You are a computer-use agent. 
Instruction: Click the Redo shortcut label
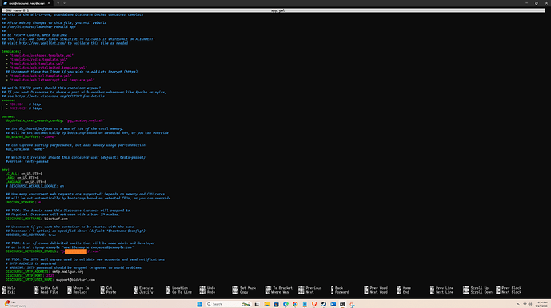pyautogui.click(x=211, y=292)
